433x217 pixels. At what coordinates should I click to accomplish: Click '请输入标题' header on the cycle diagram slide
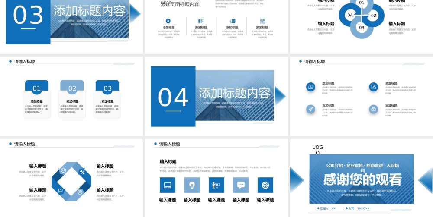(25, 144)
